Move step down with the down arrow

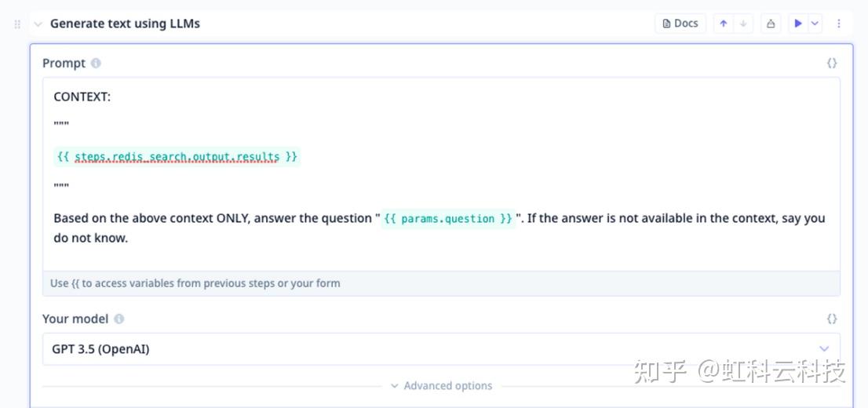click(x=743, y=24)
